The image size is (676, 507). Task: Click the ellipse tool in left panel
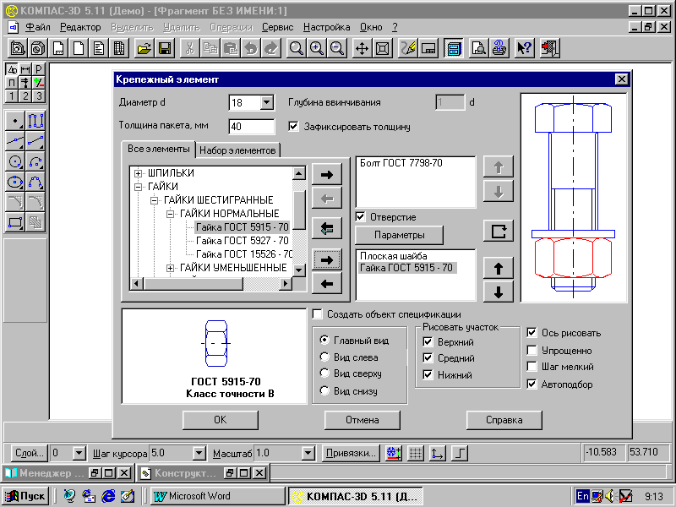[14, 182]
